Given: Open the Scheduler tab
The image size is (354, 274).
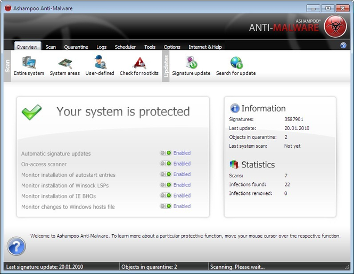Looking at the screenshot, I should 125,47.
